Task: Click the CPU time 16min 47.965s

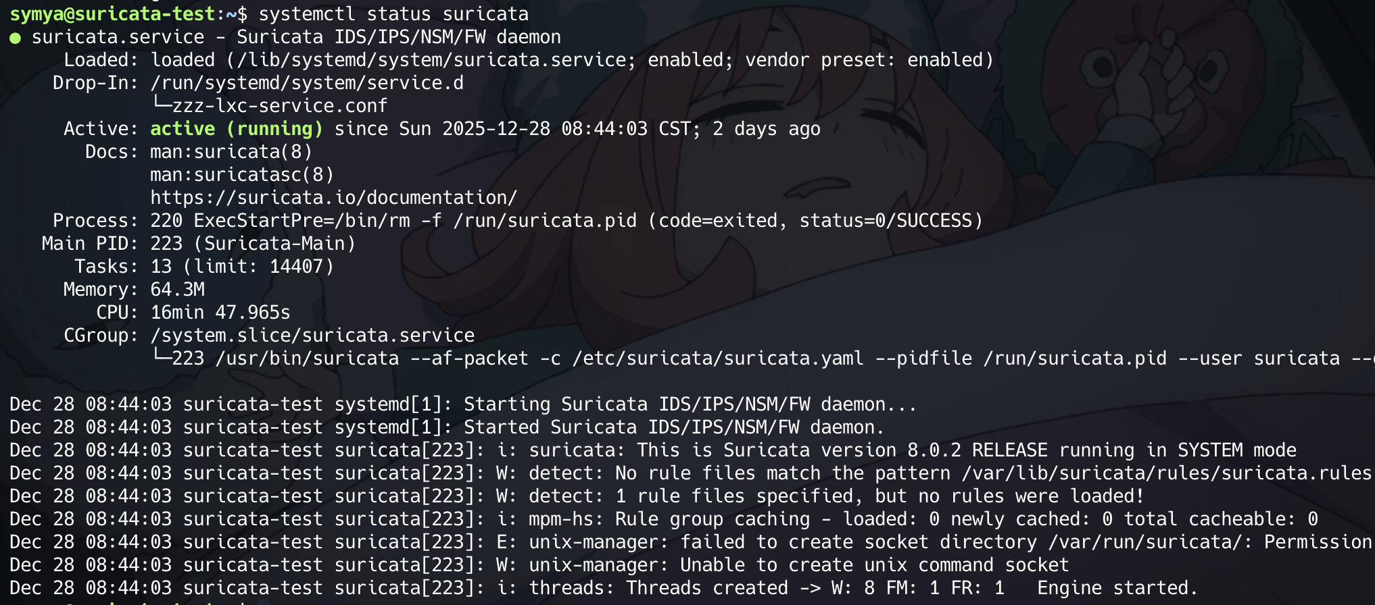Action: [x=220, y=313]
